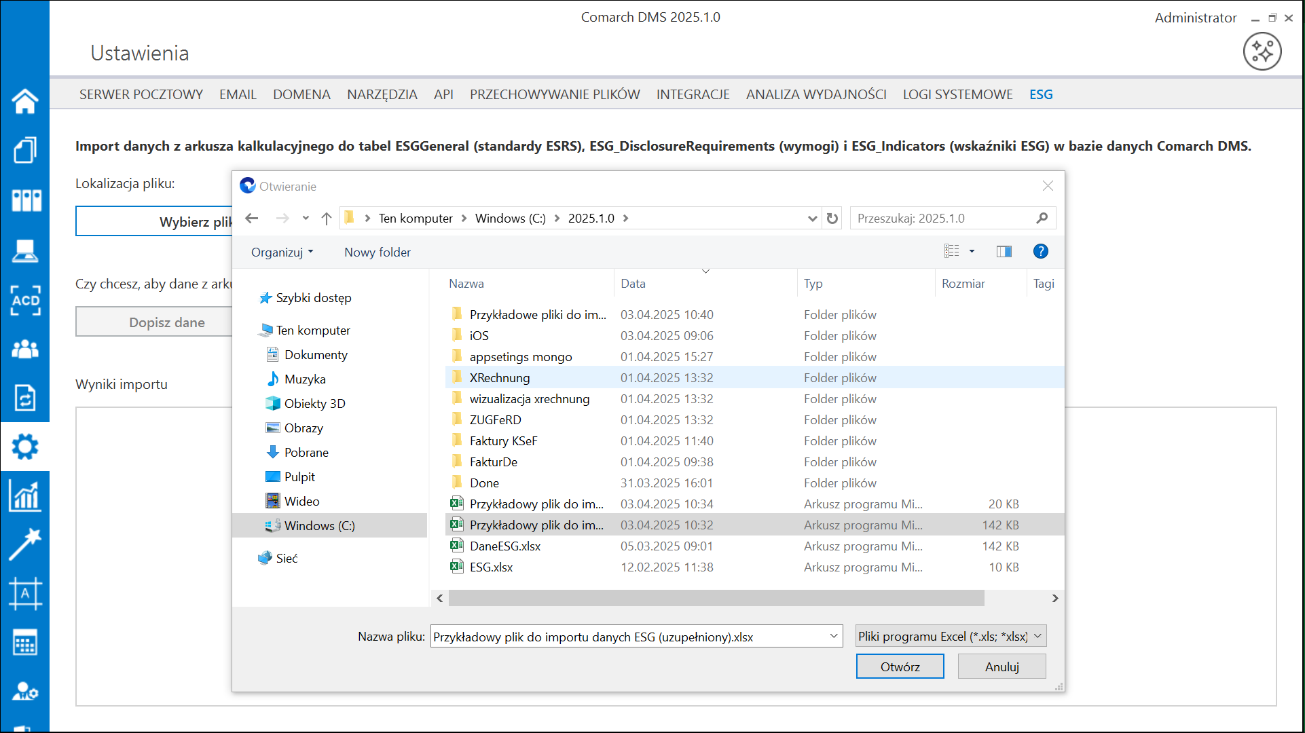Open the library shelves icon in the sidebar
The width and height of the screenshot is (1305, 733).
point(26,200)
